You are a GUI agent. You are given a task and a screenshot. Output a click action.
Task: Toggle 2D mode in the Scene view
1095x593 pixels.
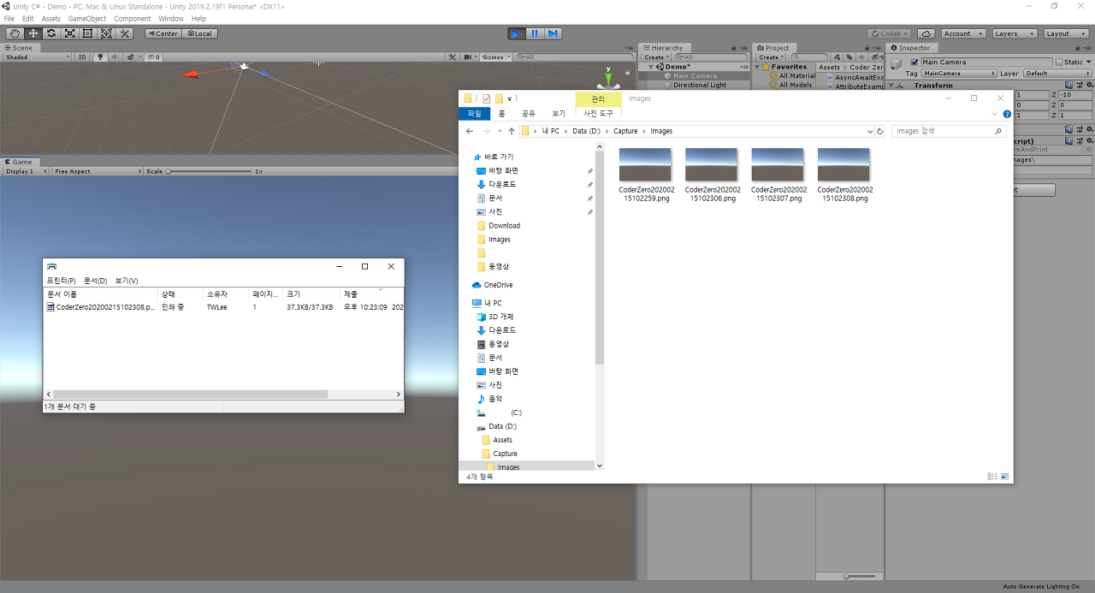[82, 57]
